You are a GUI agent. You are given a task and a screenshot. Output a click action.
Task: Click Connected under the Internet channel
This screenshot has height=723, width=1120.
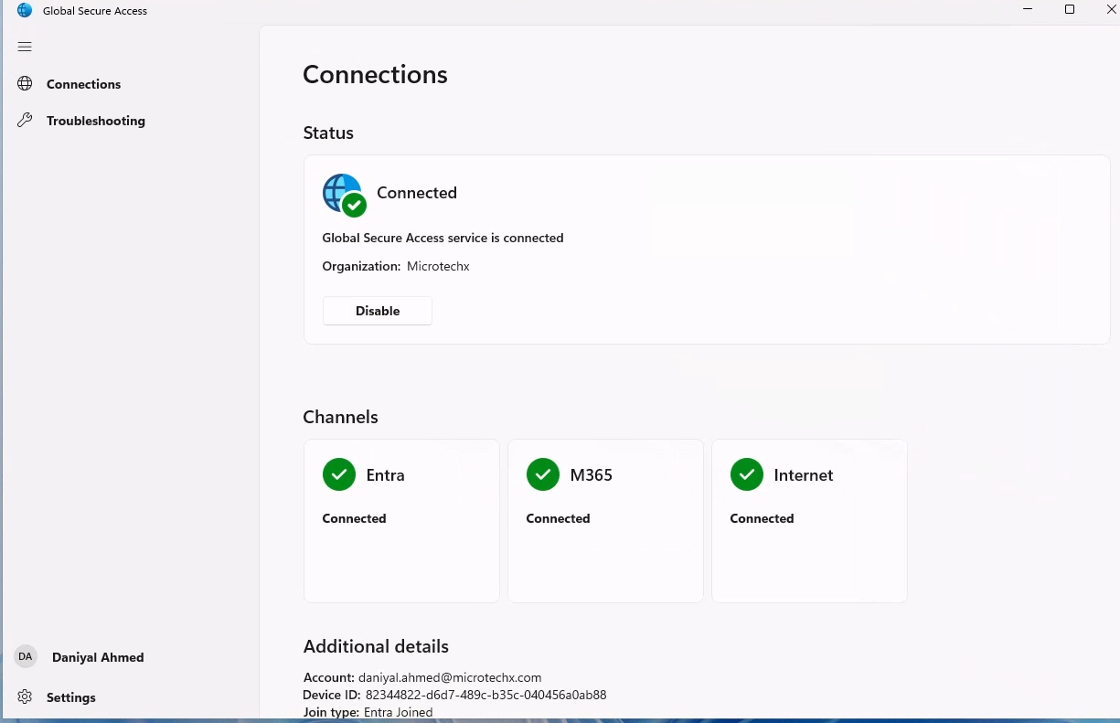tap(762, 518)
